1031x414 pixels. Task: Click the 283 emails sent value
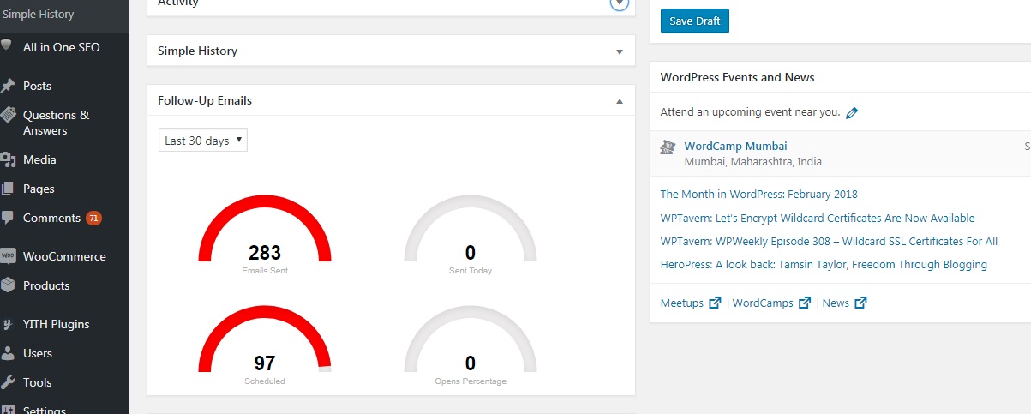(265, 253)
